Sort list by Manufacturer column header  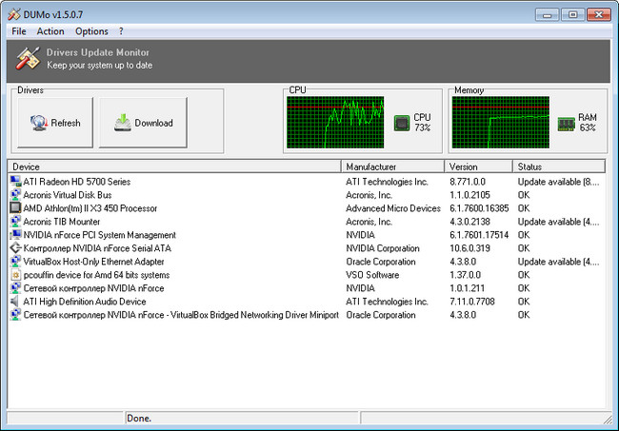[x=392, y=167]
